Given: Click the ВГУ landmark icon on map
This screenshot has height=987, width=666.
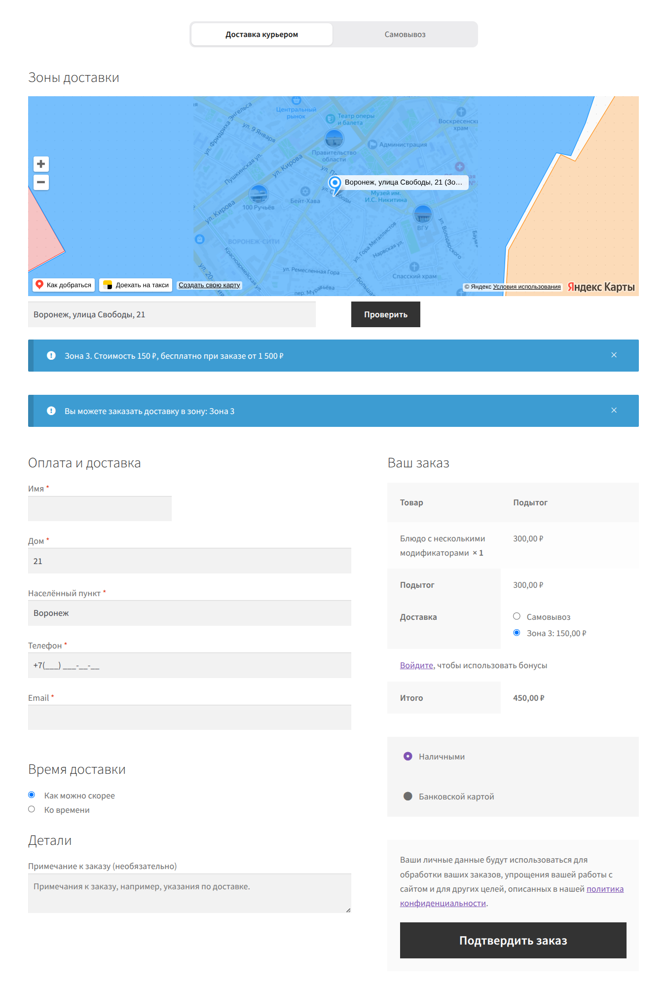Looking at the screenshot, I should [x=423, y=214].
